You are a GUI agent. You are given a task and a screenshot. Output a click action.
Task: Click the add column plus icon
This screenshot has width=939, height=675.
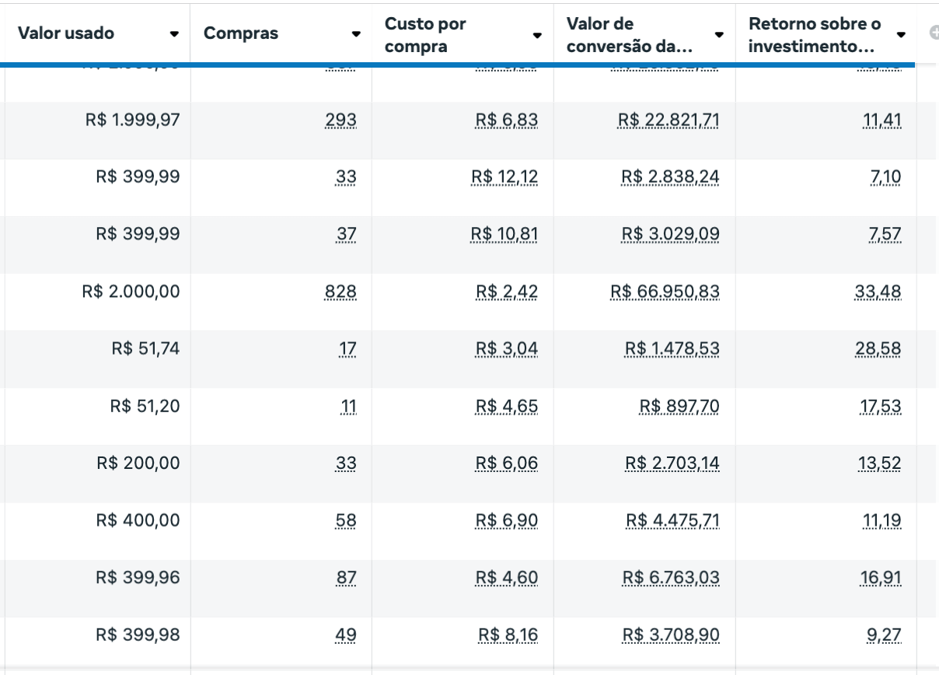(934, 33)
